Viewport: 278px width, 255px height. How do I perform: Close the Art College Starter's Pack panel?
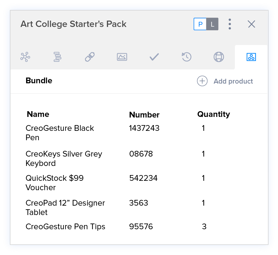click(251, 24)
